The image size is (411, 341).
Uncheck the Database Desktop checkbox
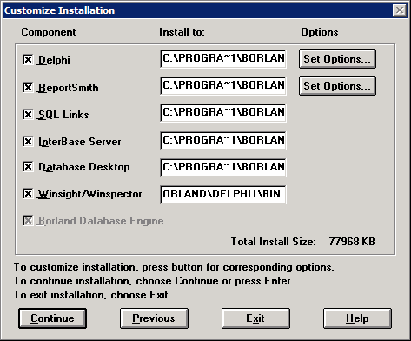[x=28, y=167]
